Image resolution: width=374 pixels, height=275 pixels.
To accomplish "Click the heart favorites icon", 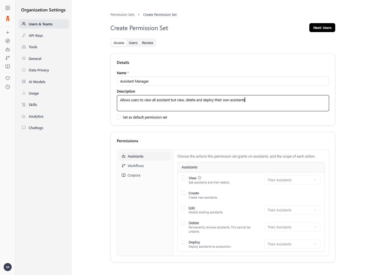I will [x=8, y=78].
